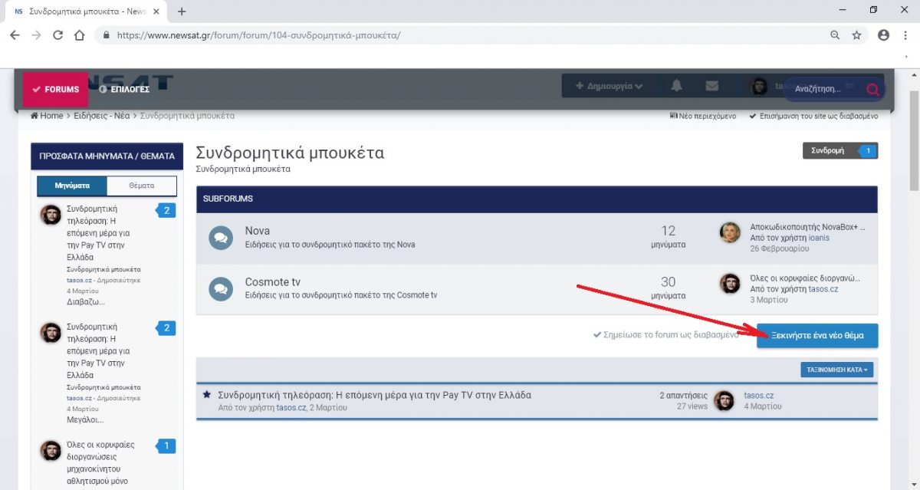Click the star icon beside the topic title

[x=207, y=395]
